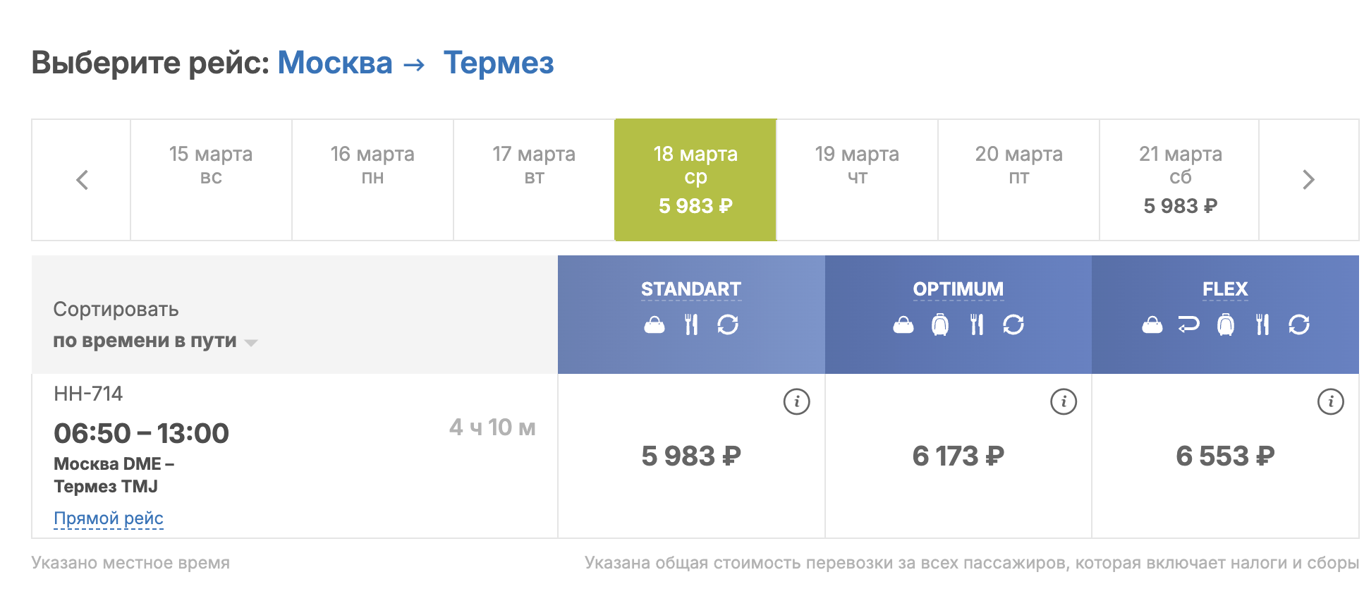Click the hand luggage icon under STANDART

point(654,325)
